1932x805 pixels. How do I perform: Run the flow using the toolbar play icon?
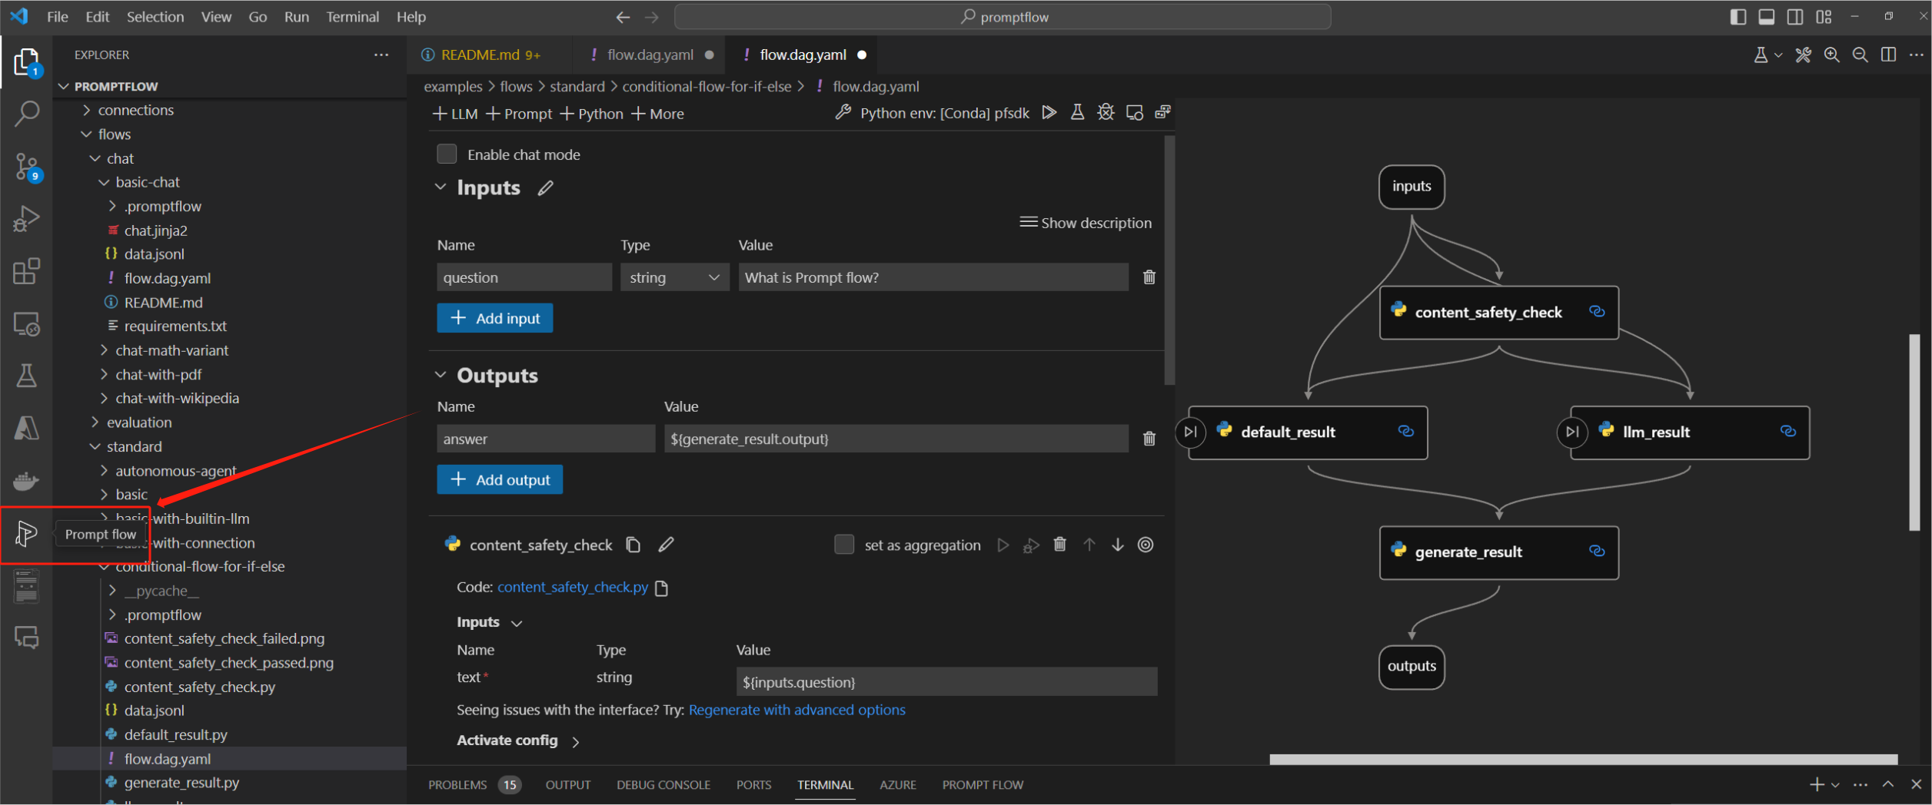click(x=1049, y=112)
